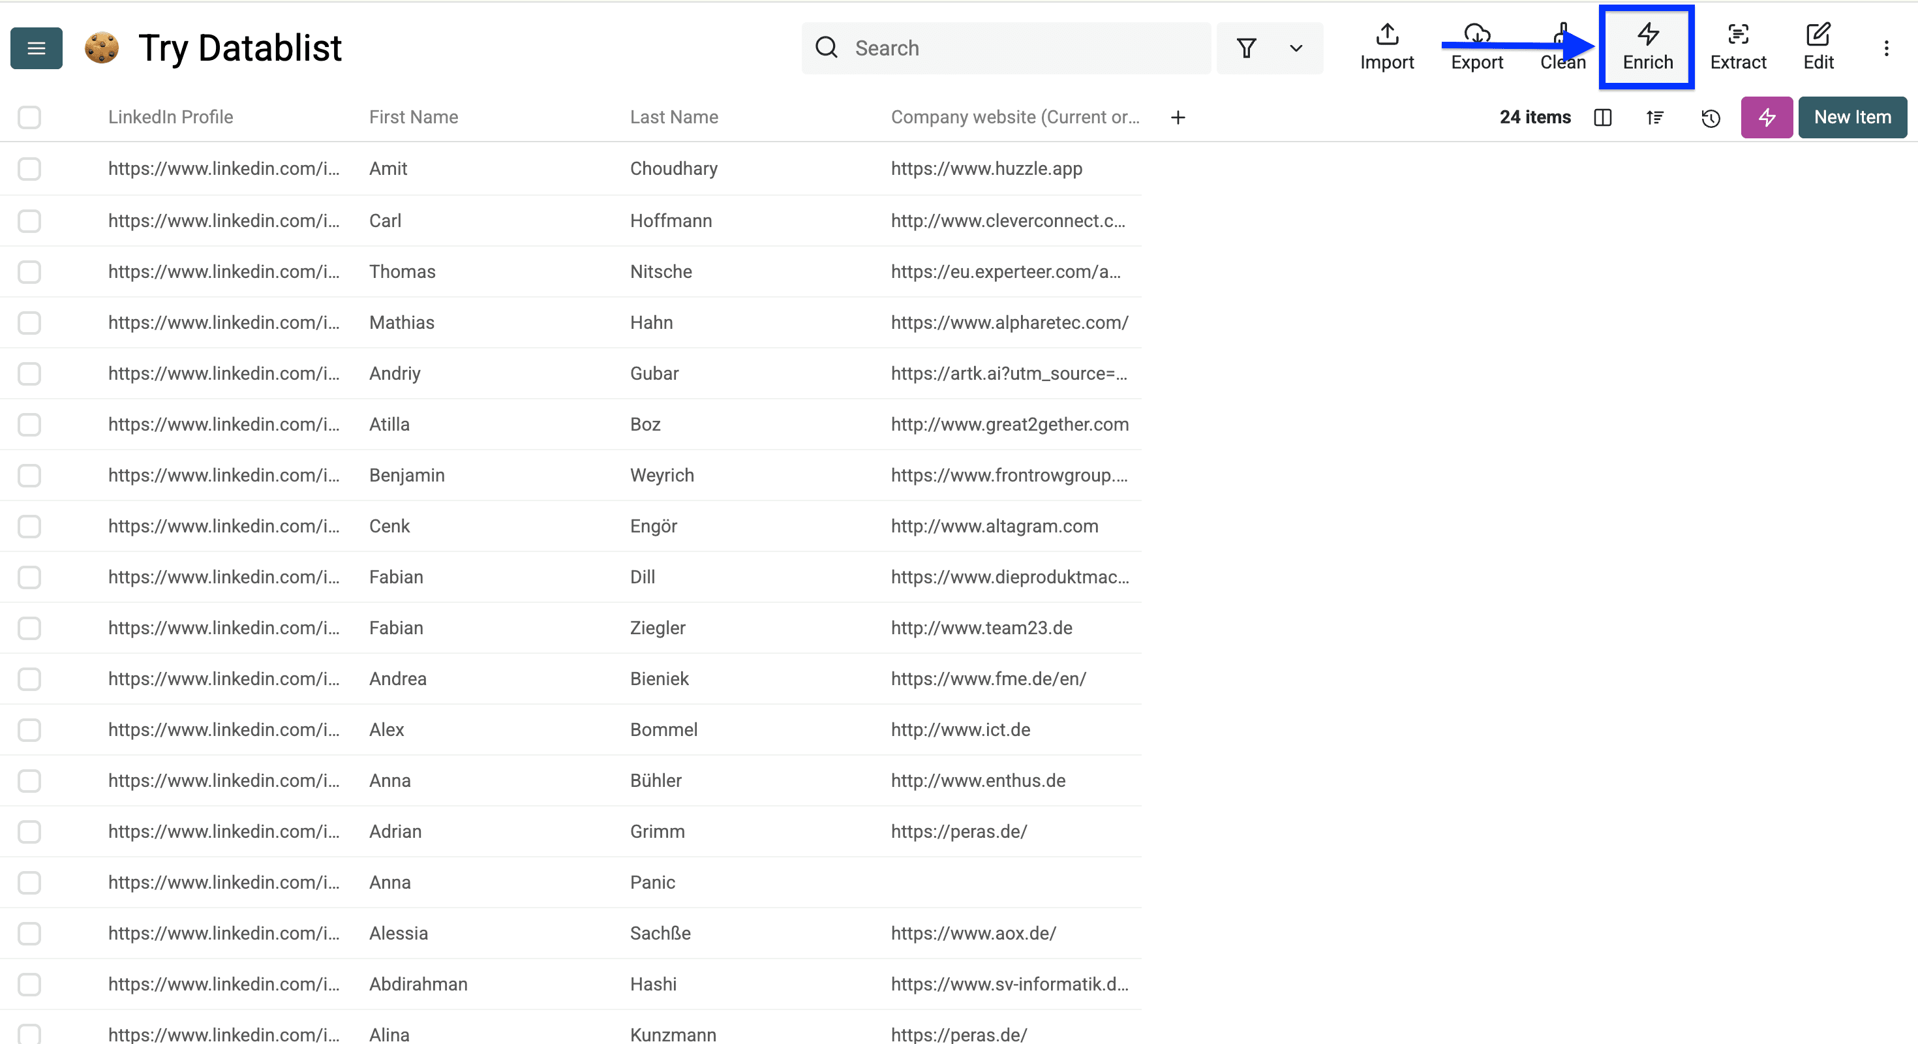This screenshot has height=1044, width=1918.
Task: Check the select-all checkbox in header row
Action: tap(29, 117)
